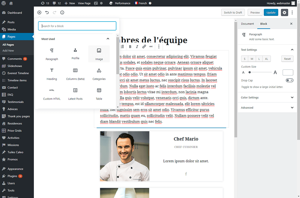
Task: Switch to the Document tab
Action: click(x=247, y=24)
